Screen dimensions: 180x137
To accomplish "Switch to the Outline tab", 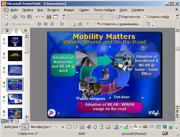I will pos(7,31).
